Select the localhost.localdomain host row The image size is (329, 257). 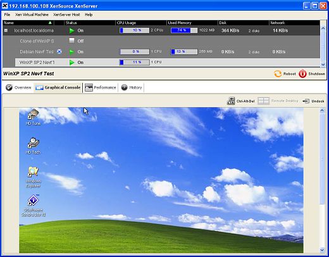(161, 30)
